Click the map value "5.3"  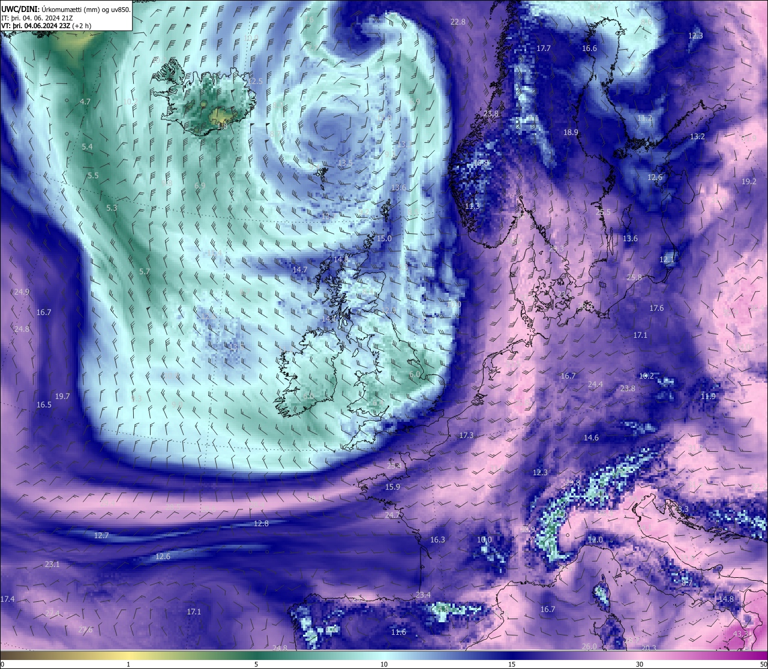pyautogui.click(x=112, y=208)
